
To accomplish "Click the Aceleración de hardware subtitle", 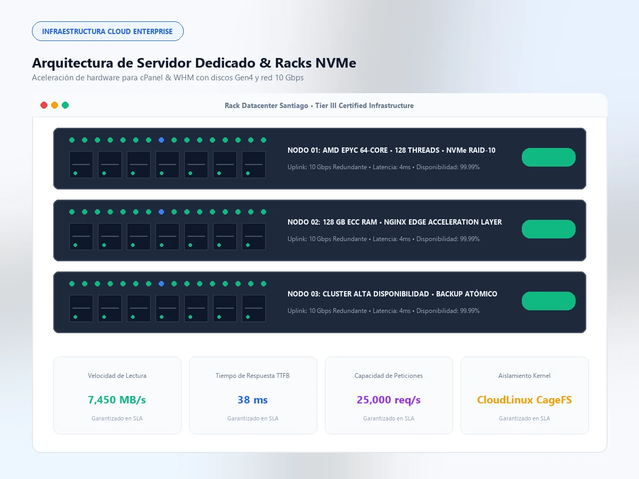I will (x=168, y=78).
